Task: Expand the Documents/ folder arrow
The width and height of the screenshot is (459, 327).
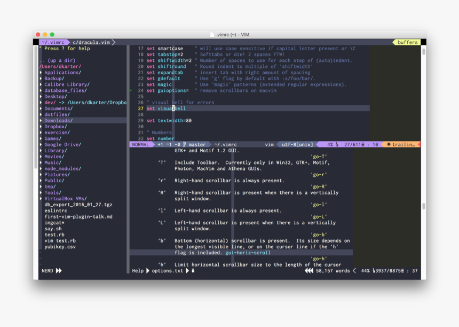Action: tap(41, 108)
